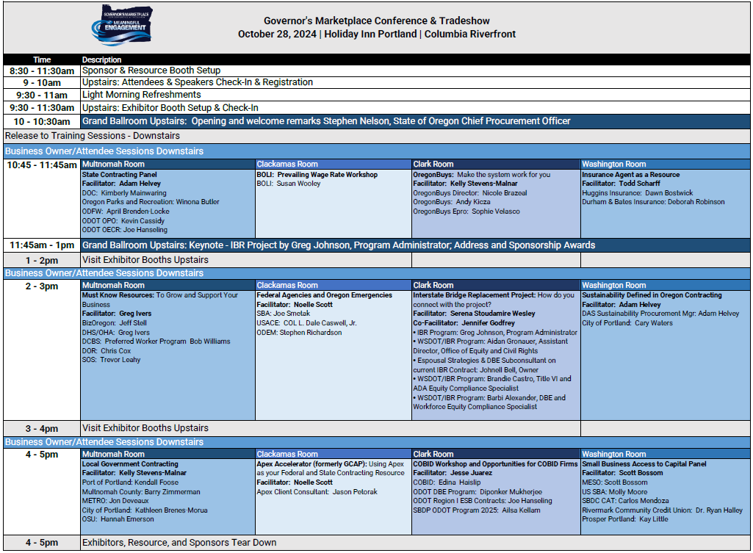Click the conference title heading text

pyautogui.click(x=376, y=21)
